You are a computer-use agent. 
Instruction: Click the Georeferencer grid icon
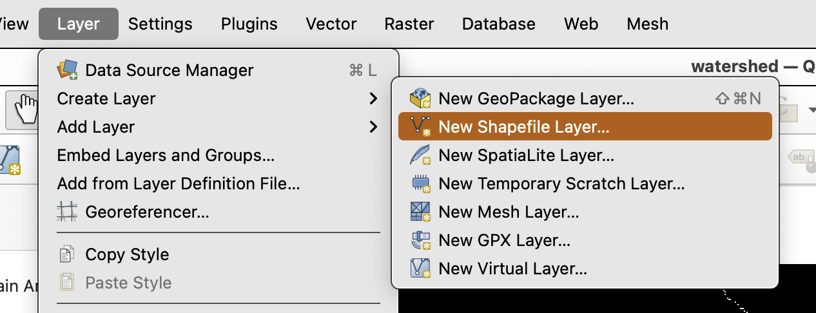[x=67, y=211]
